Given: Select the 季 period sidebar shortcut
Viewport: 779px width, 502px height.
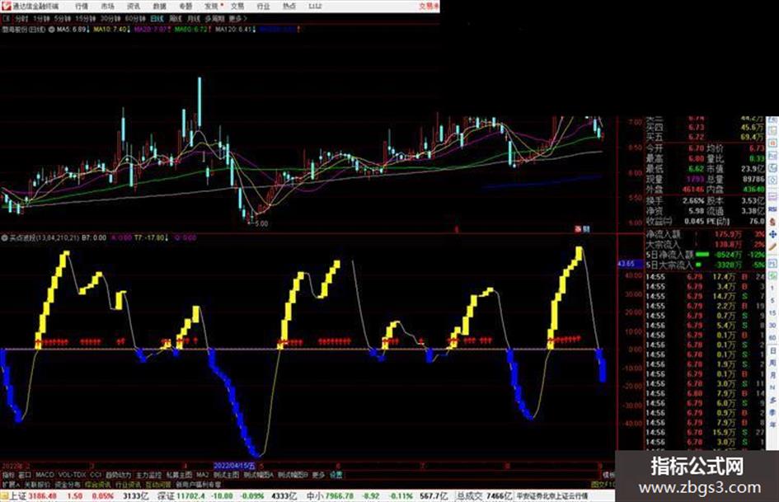Looking at the screenshot, I should click(x=773, y=412).
